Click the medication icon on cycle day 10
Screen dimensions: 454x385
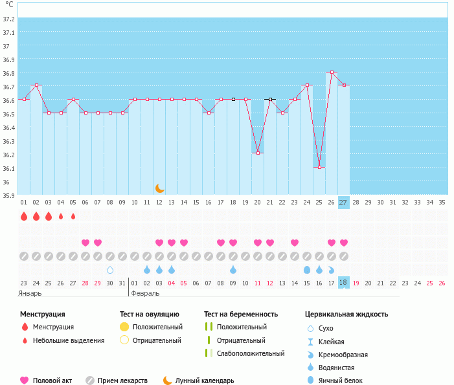tap(135, 256)
